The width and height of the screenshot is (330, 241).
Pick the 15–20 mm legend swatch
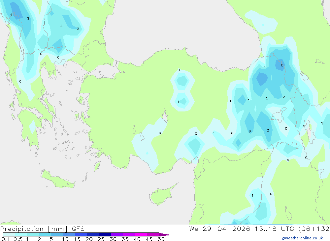pyautogui.click(x=81, y=234)
